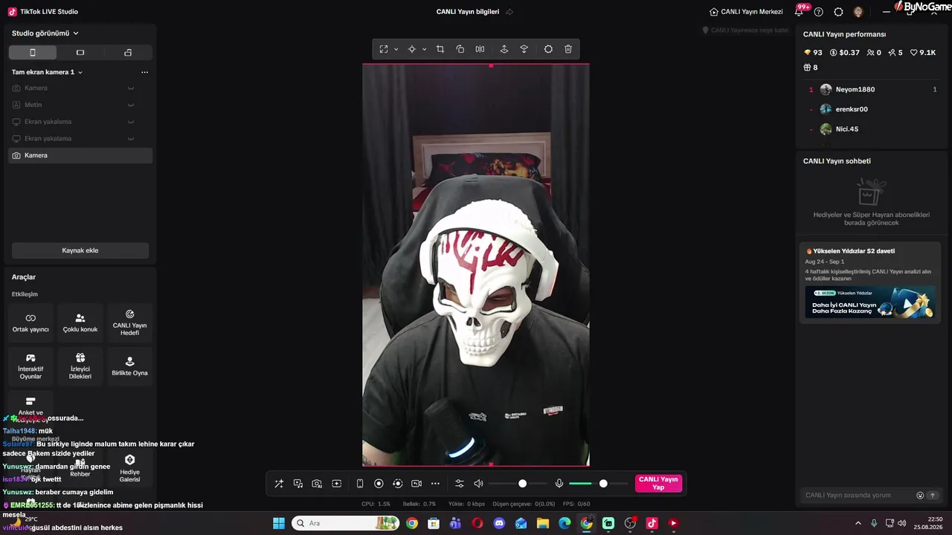The image size is (952, 535).
Task: Click the comment input field
Action: (858, 495)
